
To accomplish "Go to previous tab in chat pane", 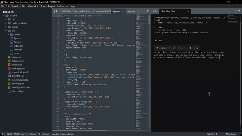I will click(153, 11).
